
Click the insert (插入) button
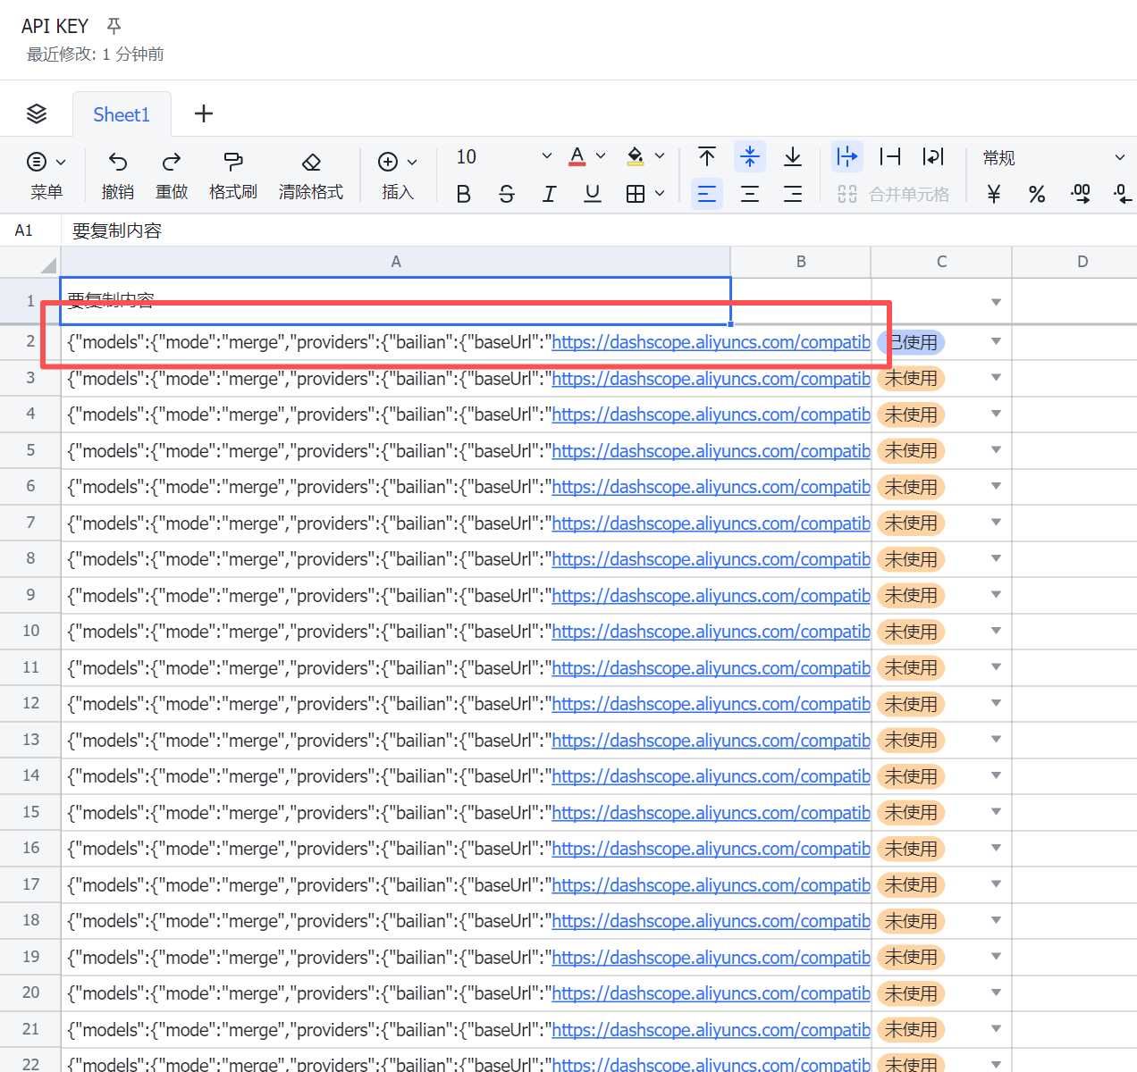398,174
